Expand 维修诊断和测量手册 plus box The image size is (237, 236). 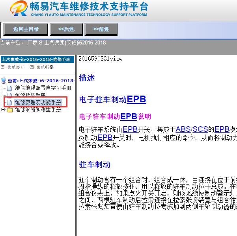coord(3,109)
